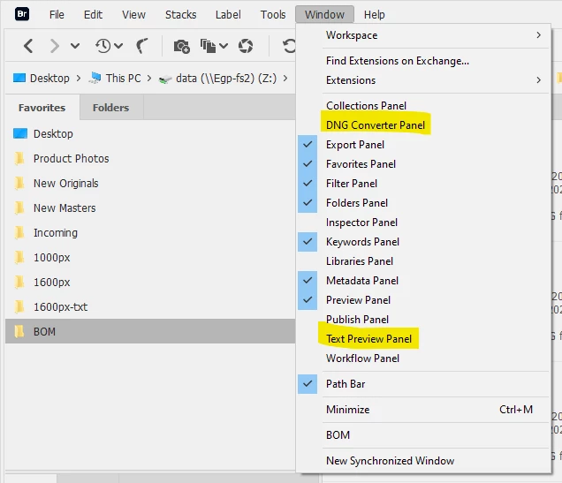Toggle the Folders Panel off
Image resolution: width=562 pixels, height=483 pixels.
point(423,203)
